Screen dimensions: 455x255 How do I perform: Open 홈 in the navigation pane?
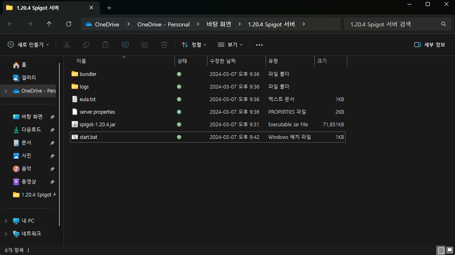pyautogui.click(x=20, y=65)
